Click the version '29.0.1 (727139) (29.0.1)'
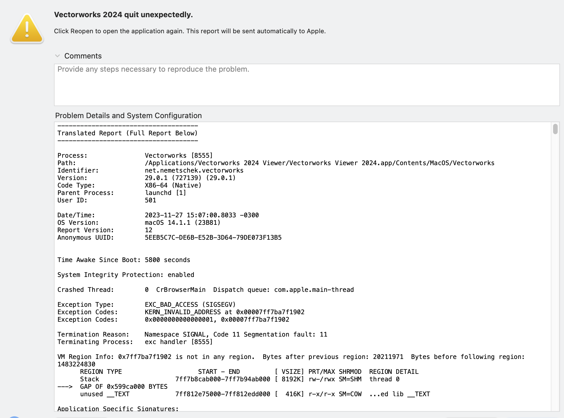Image resolution: width=564 pixels, height=418 pixels. pos(190,178)
